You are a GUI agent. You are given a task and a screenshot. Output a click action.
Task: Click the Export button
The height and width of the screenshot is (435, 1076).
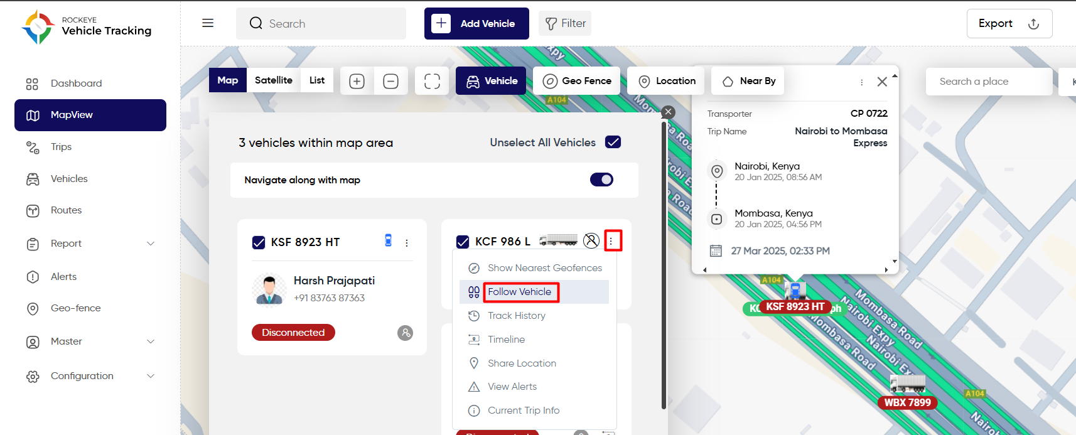(x=1009, y=23)
